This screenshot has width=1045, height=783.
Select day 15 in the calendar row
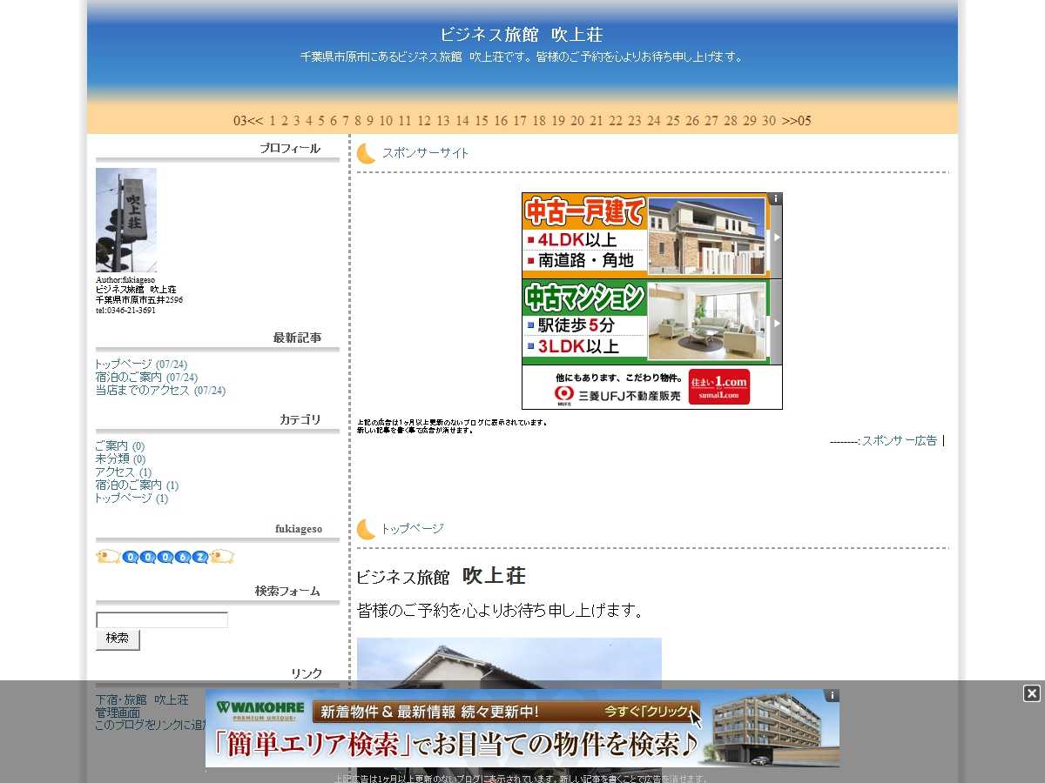coord(482,121)
